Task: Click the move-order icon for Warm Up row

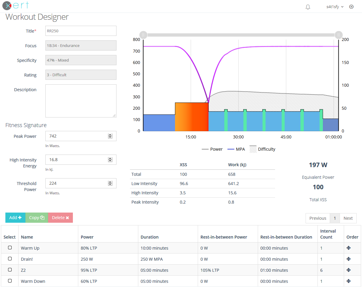Action: (348, 248)
